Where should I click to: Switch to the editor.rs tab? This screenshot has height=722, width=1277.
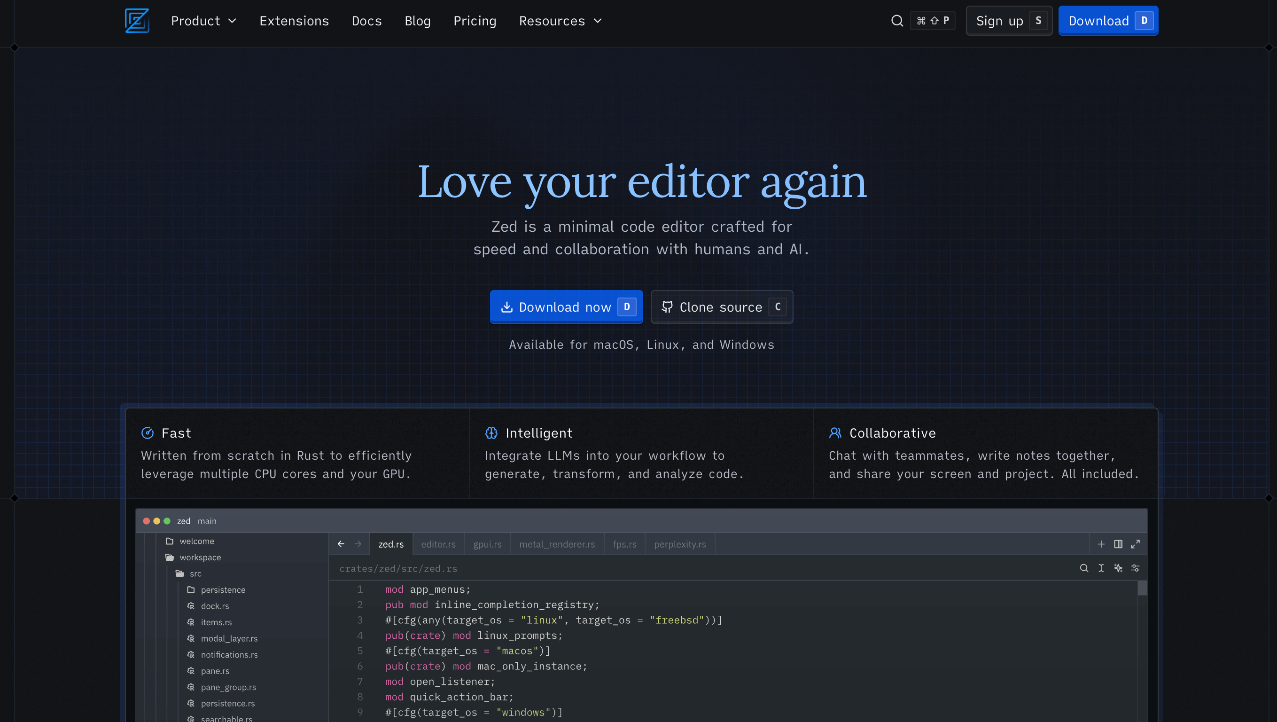pos(438,544)
